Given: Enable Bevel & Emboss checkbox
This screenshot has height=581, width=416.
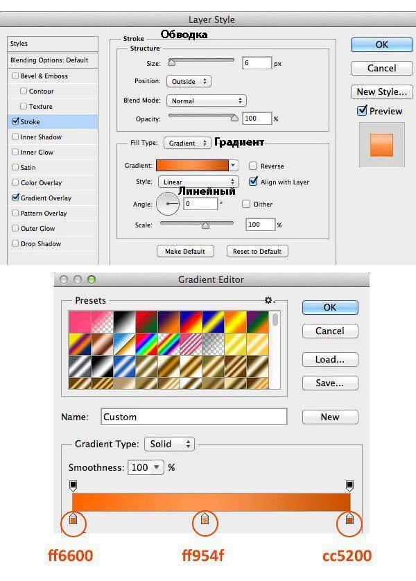Looking at the screenshot, I should coord(15,76).
